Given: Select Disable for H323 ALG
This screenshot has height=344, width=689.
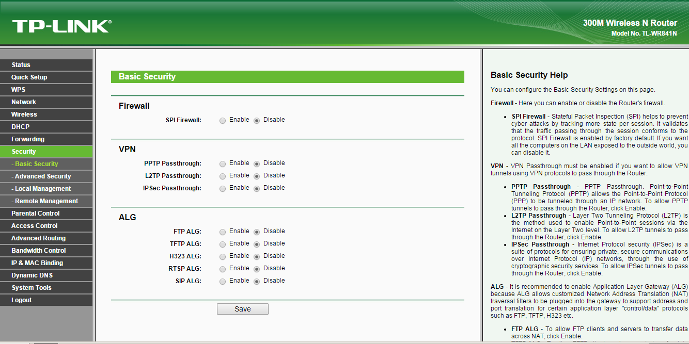Looking at the screenshot, I should click(257, 257).
